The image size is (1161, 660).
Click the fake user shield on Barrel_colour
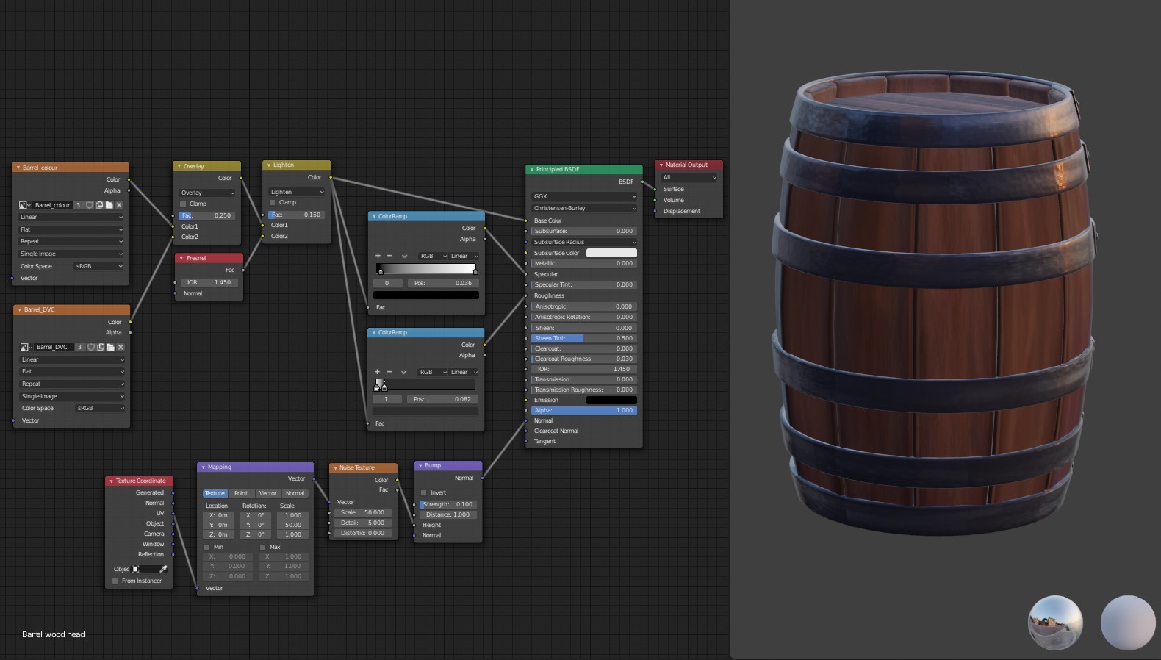pos(90,205)
